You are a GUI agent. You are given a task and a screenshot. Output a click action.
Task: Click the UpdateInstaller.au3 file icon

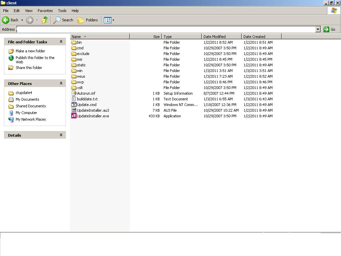(74, 110)
